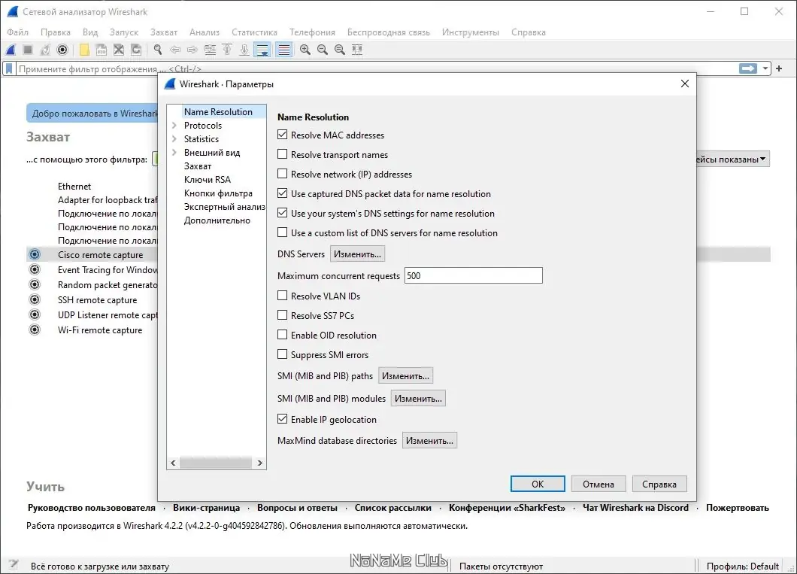Click Изменить for SMI modules

[x=418, y=398]
